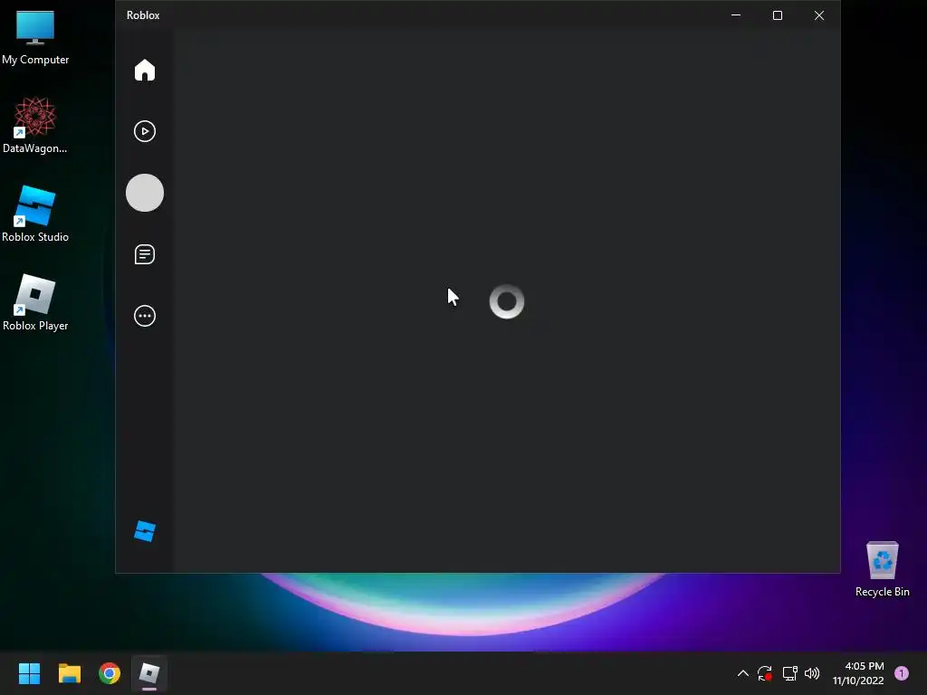Select the Recycle Bin desktop icon
The height and width of the screenshot is (695, 927).
click(882, 569)
